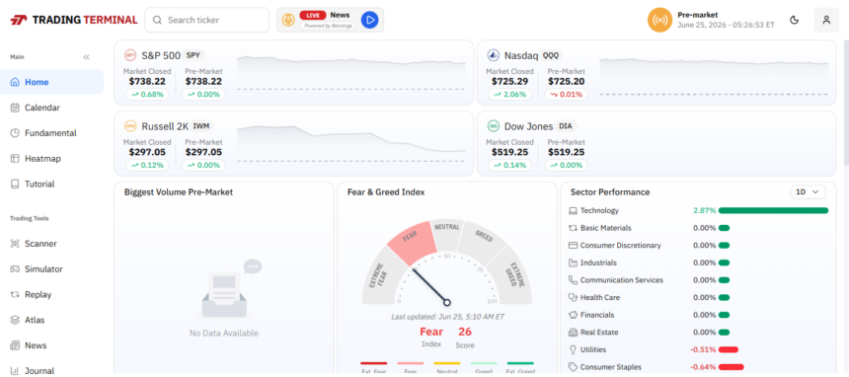Click the Atlas layers icon
This screenshot has height=377, width=849.
pyautogui.click(x=15, y=320)
